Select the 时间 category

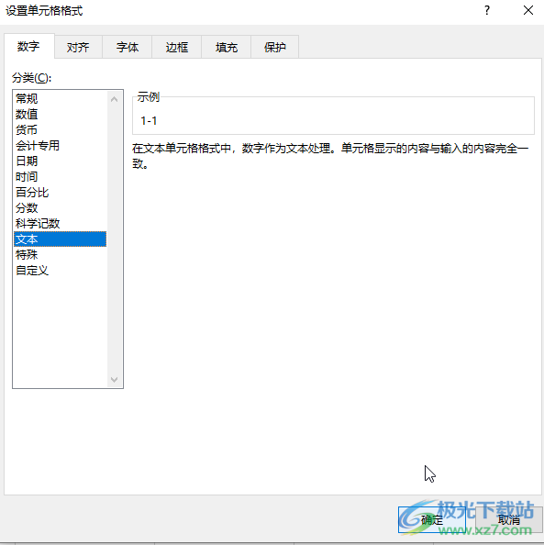(60, 176)
